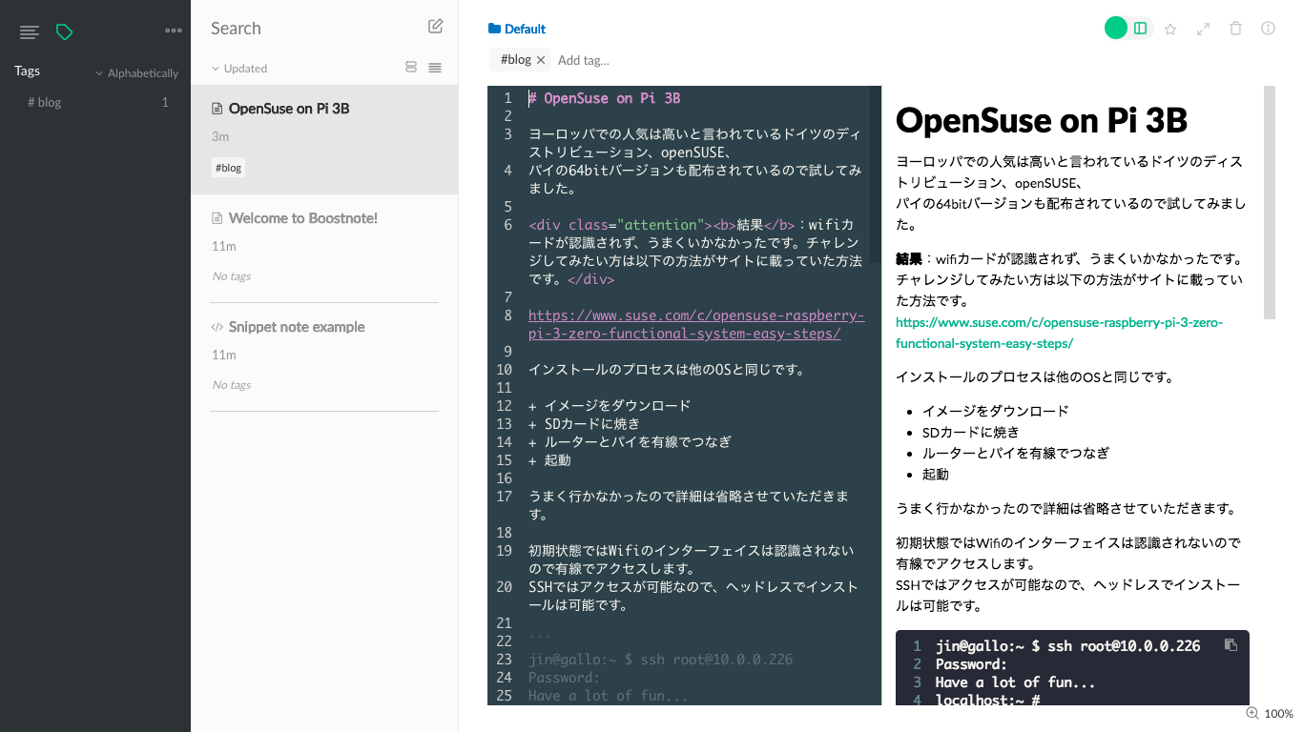This screenshot has height=732, width=1303.
Task: Click No tags under Welcome to Boostnote!
Action: (x=232, y=276)
